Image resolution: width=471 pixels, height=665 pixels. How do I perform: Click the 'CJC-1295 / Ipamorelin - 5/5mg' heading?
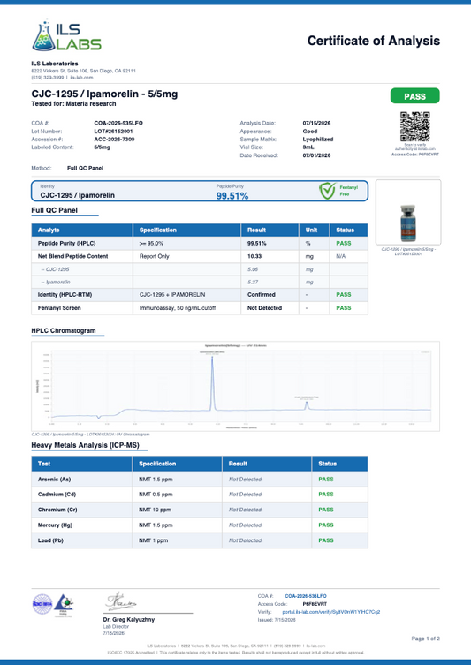pos(104,94)
